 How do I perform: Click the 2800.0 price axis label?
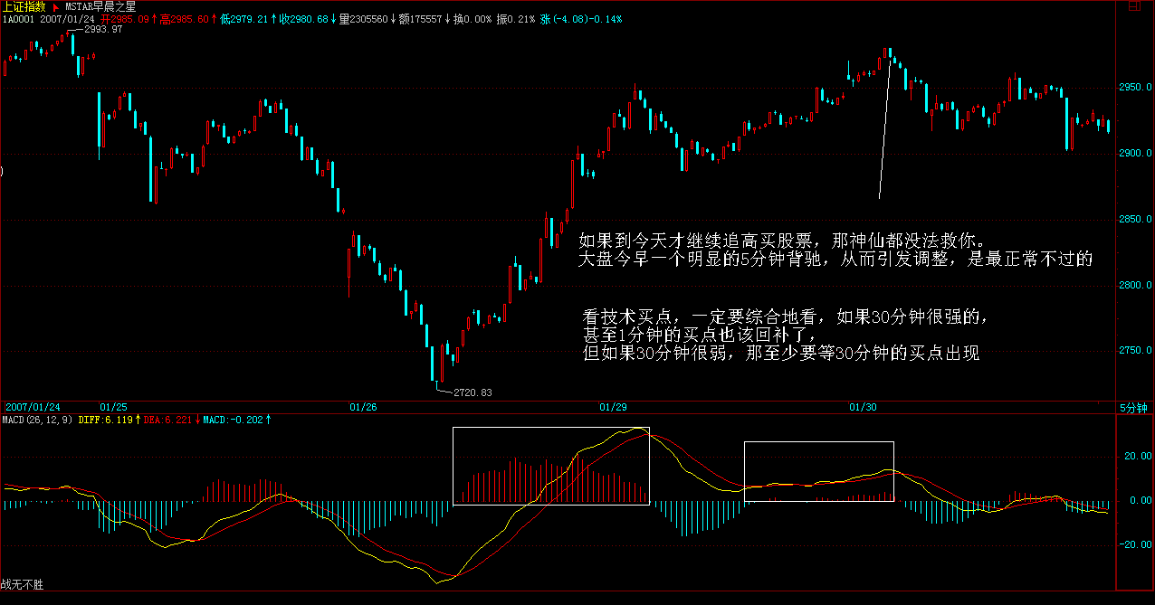point(1135,286)
